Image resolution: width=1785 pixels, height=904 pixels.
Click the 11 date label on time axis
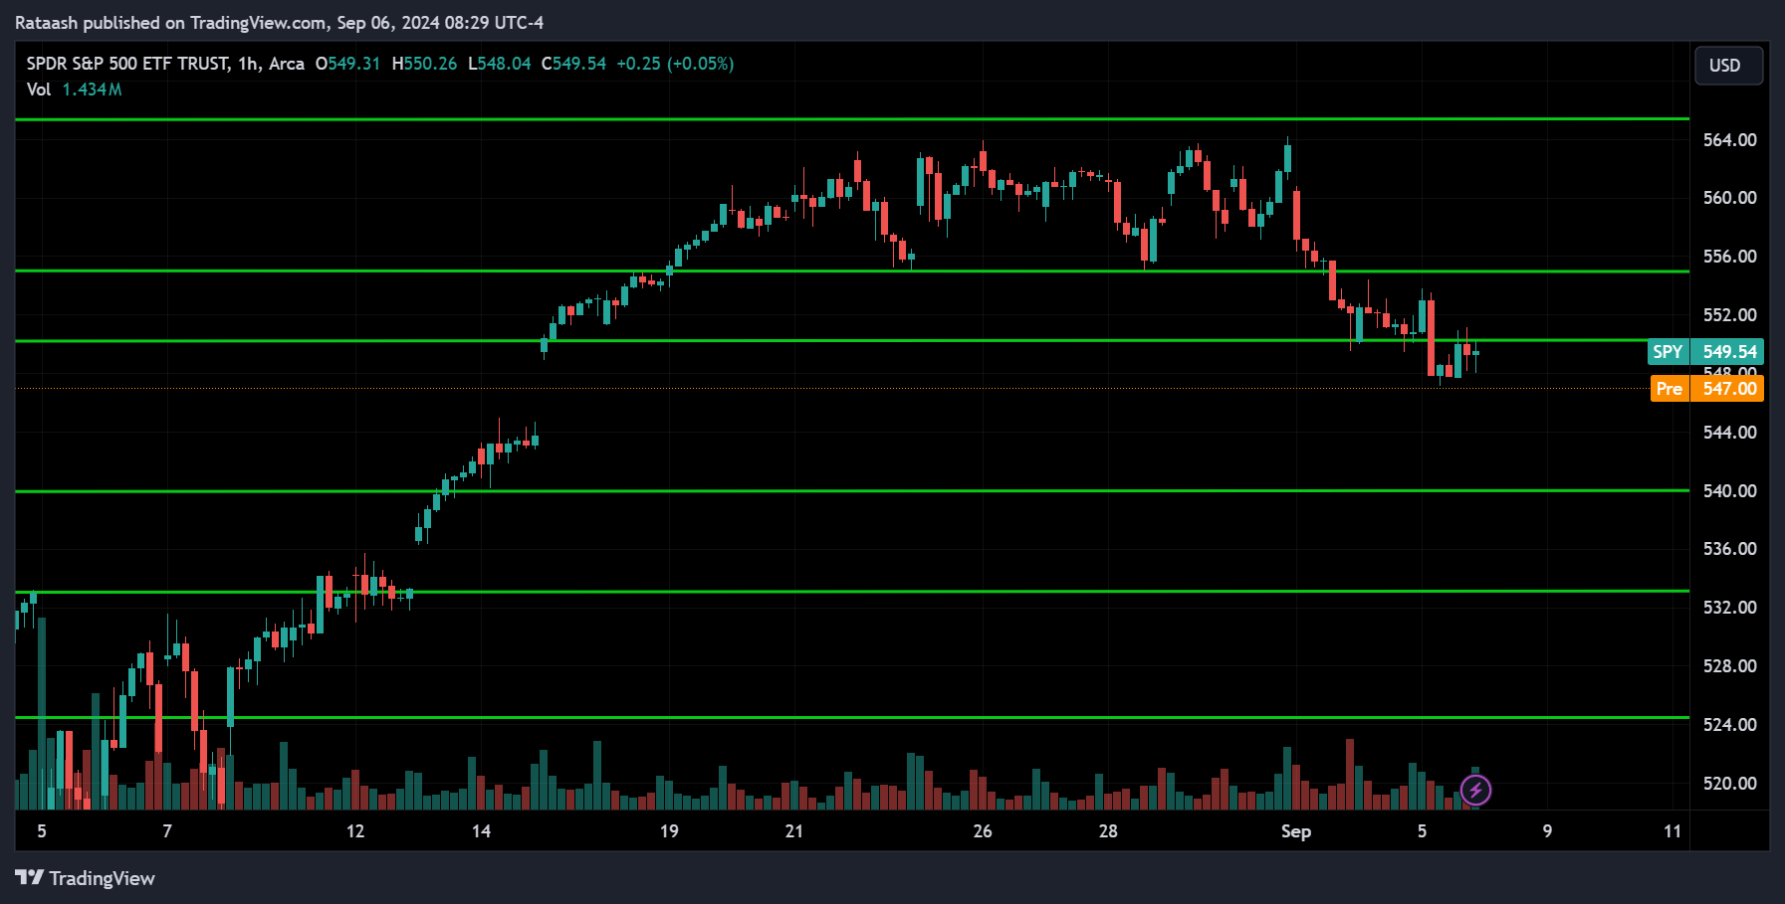click(1673, 831)
